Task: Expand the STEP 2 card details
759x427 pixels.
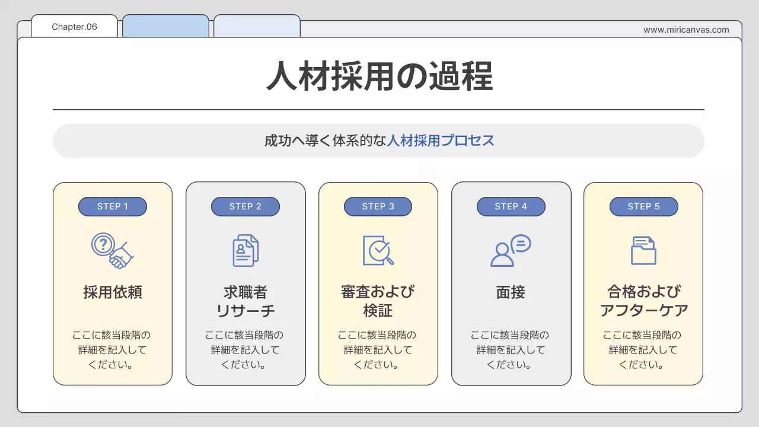Action: (x=245, y=283)
